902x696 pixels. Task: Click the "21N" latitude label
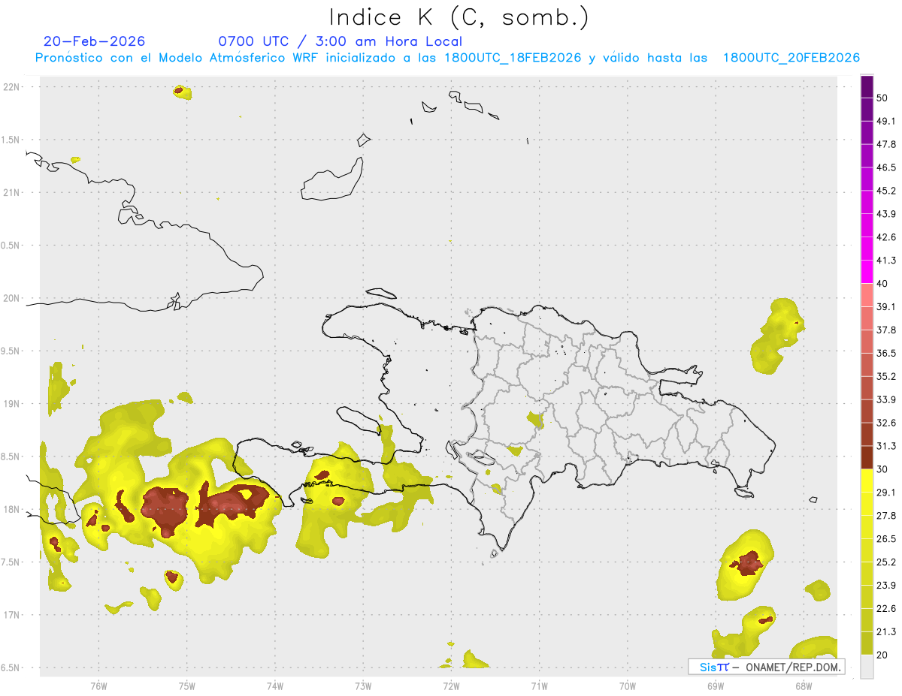tap(13, 192)
